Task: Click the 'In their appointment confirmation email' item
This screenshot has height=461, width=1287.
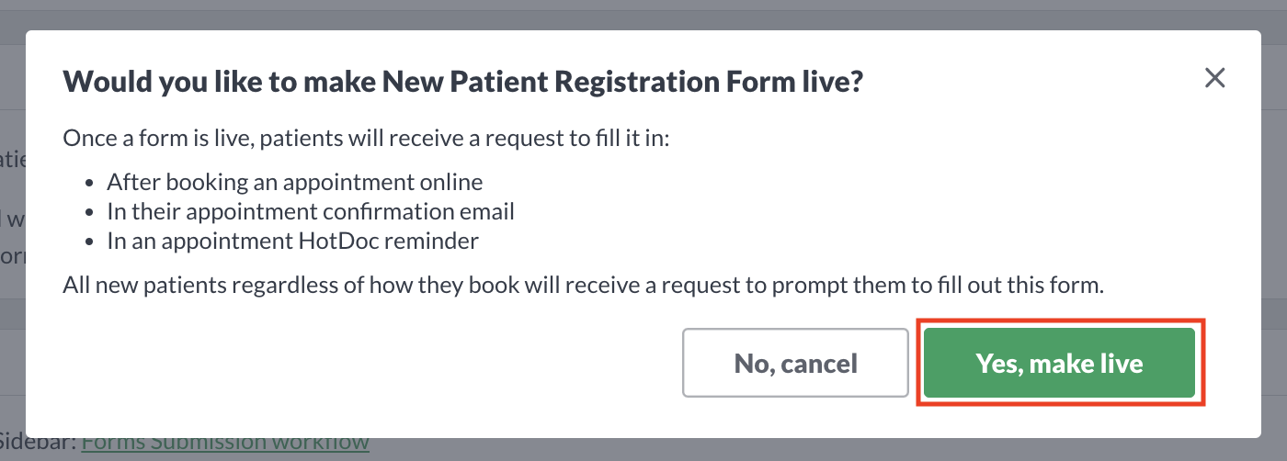Action: [x=311, y=211]
